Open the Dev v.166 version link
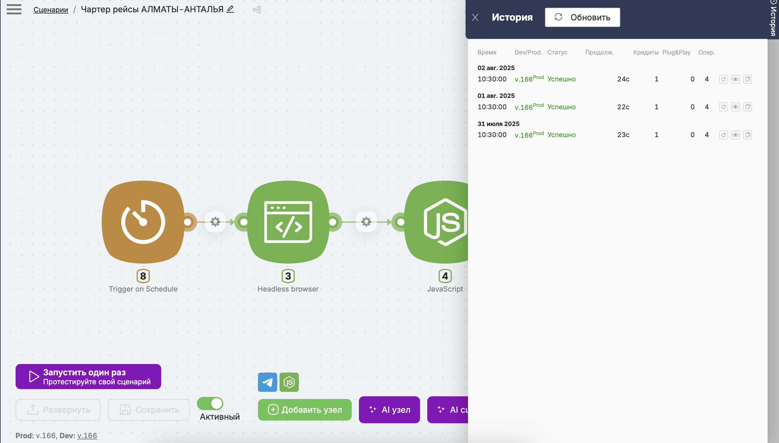779x443 pixels. point(87,436)
